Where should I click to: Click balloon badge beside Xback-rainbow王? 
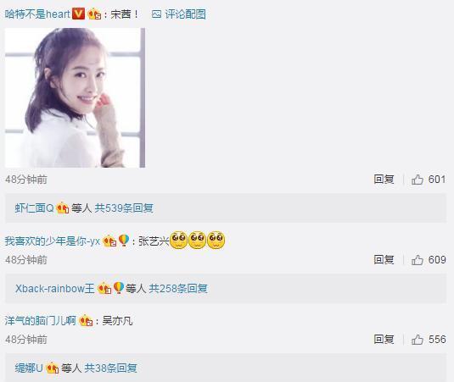pos(119,288)
